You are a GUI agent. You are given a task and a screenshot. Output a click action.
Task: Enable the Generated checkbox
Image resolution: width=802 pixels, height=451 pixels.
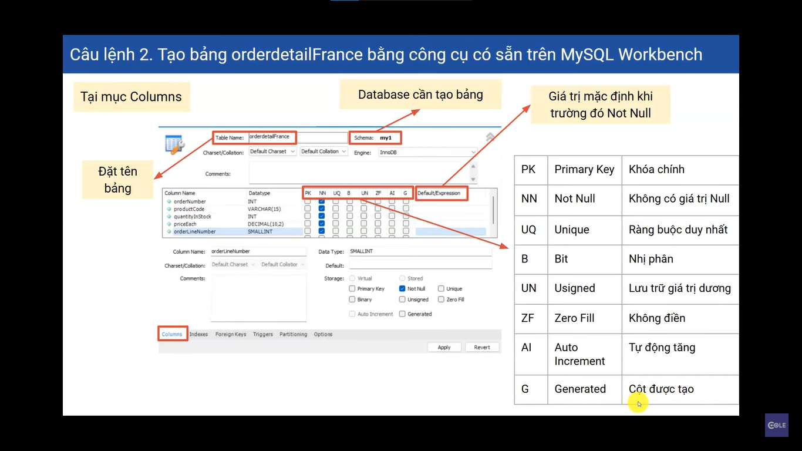(x=402, y=314)
